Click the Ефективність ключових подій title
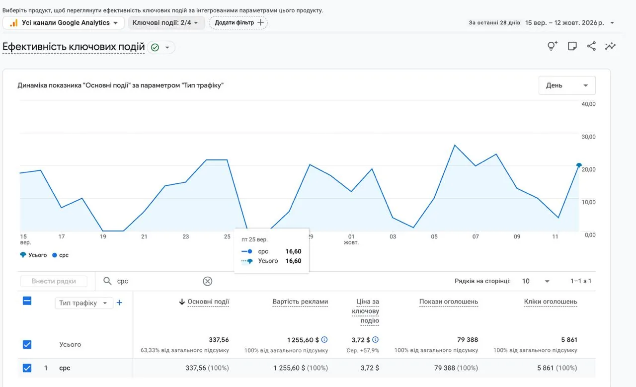The width and height of the screenshot is (636, 387). pyautogui.click(x=74, y=47)
